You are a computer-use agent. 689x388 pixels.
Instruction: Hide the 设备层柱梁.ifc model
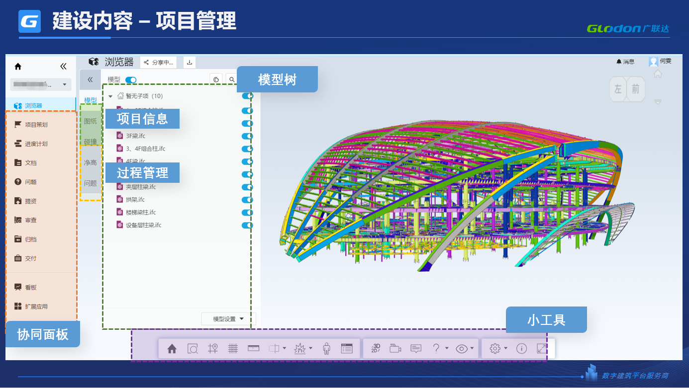pyautogui.click(x=247, y=225)
